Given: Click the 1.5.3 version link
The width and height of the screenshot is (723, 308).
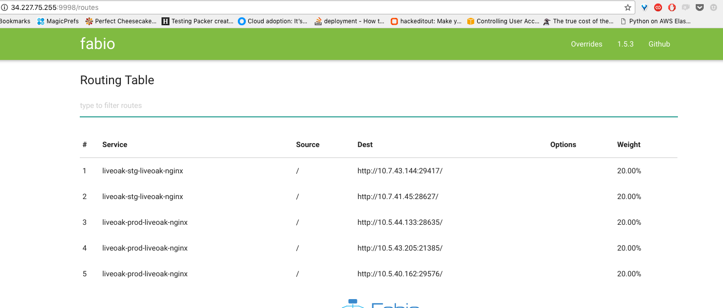Looking at the screenshot, I should (625, 44).
